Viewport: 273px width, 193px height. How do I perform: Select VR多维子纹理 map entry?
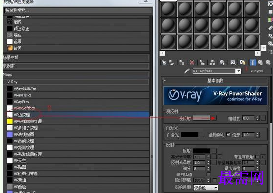pos(78,128)
